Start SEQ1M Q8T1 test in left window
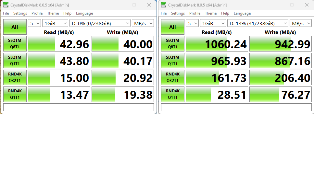Image resolution: width=314 pixels, height=172 pixels. (x=15, y=44)
